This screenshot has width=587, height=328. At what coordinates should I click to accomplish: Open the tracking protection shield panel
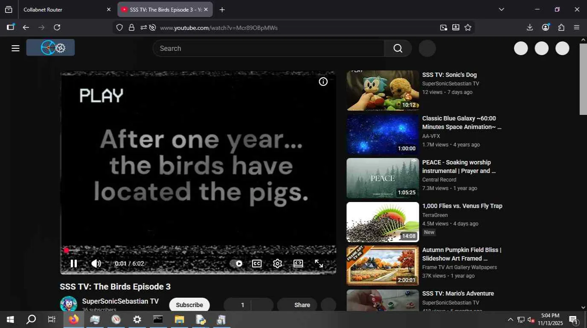[x=119, y=27]
